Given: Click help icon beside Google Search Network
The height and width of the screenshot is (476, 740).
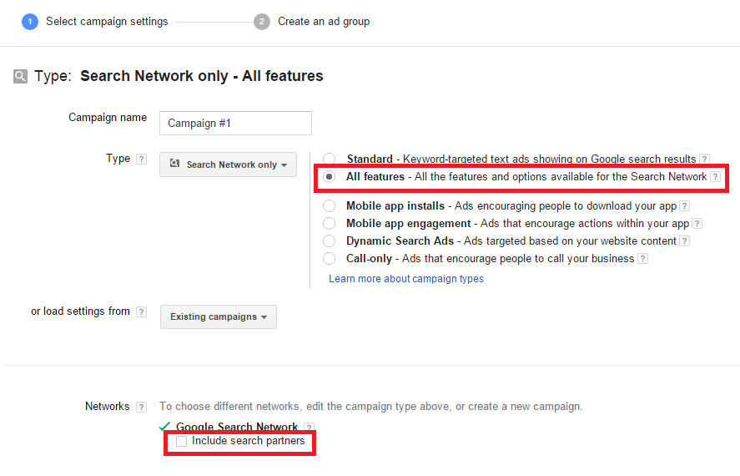Looking at the screenshot, I should click(x=309, y=427).
